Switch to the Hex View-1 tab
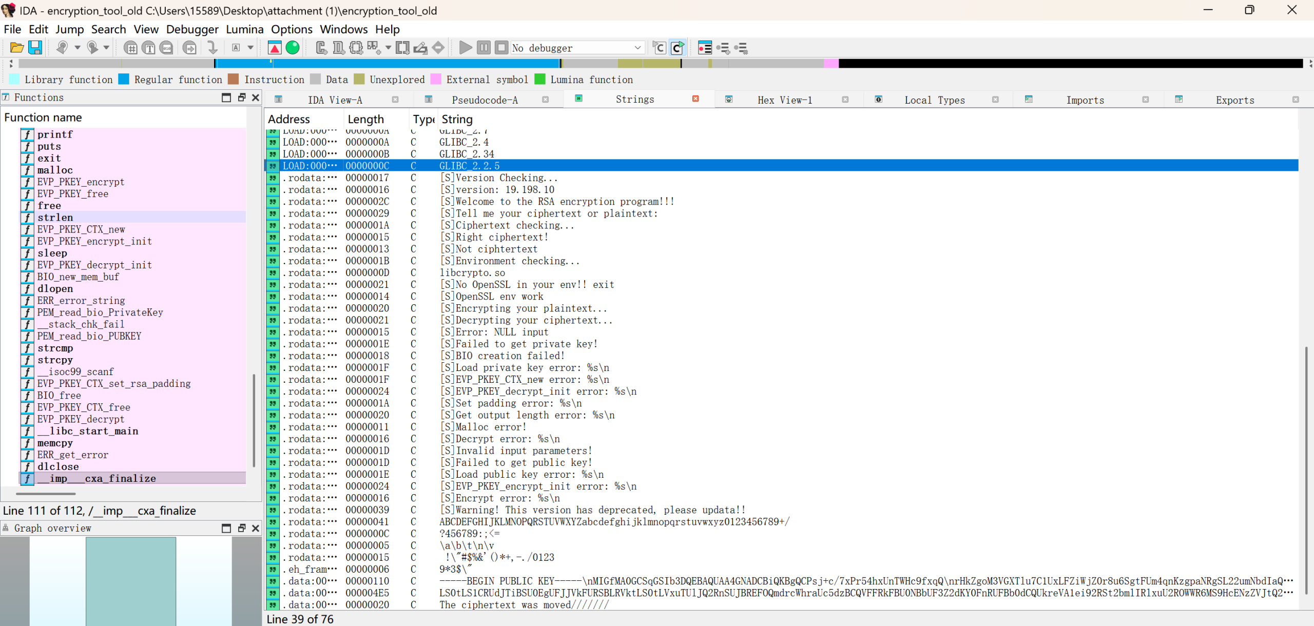Image resolution: width=1314 pixels, height=626 pixels. point(784,100)
